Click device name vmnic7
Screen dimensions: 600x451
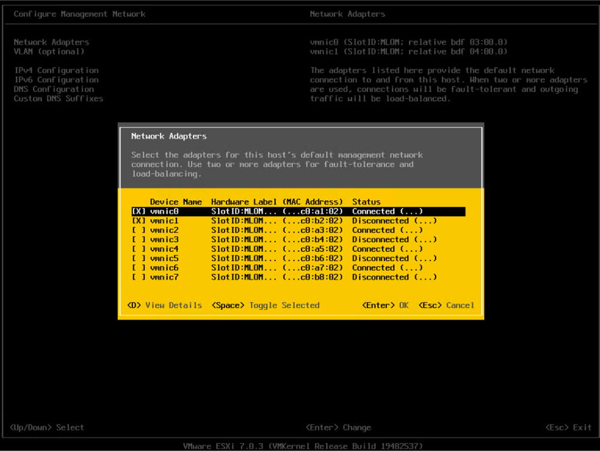coord(164,277)
